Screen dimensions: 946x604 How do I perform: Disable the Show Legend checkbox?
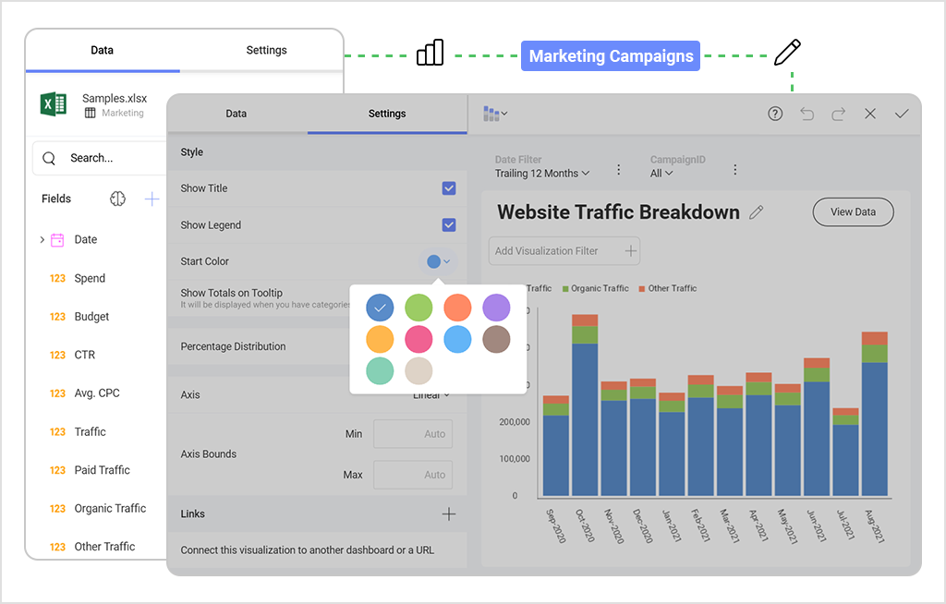click(449, 224)
